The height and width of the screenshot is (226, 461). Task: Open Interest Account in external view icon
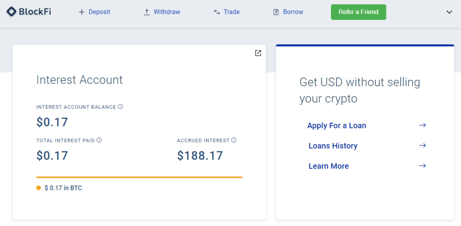click(x=258, y=53)
